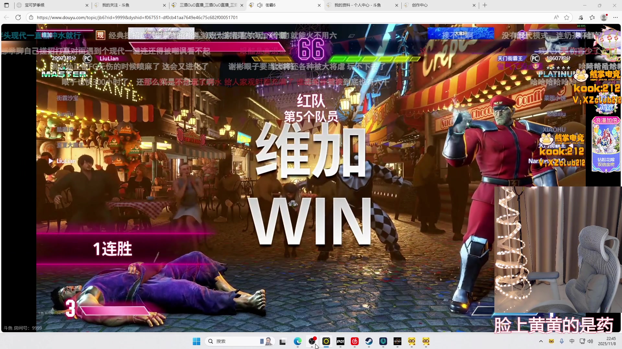The width and height of the screenshot is (622, 349).
Task: Open media playback controls in Edge toolbar
Action: 581,17
